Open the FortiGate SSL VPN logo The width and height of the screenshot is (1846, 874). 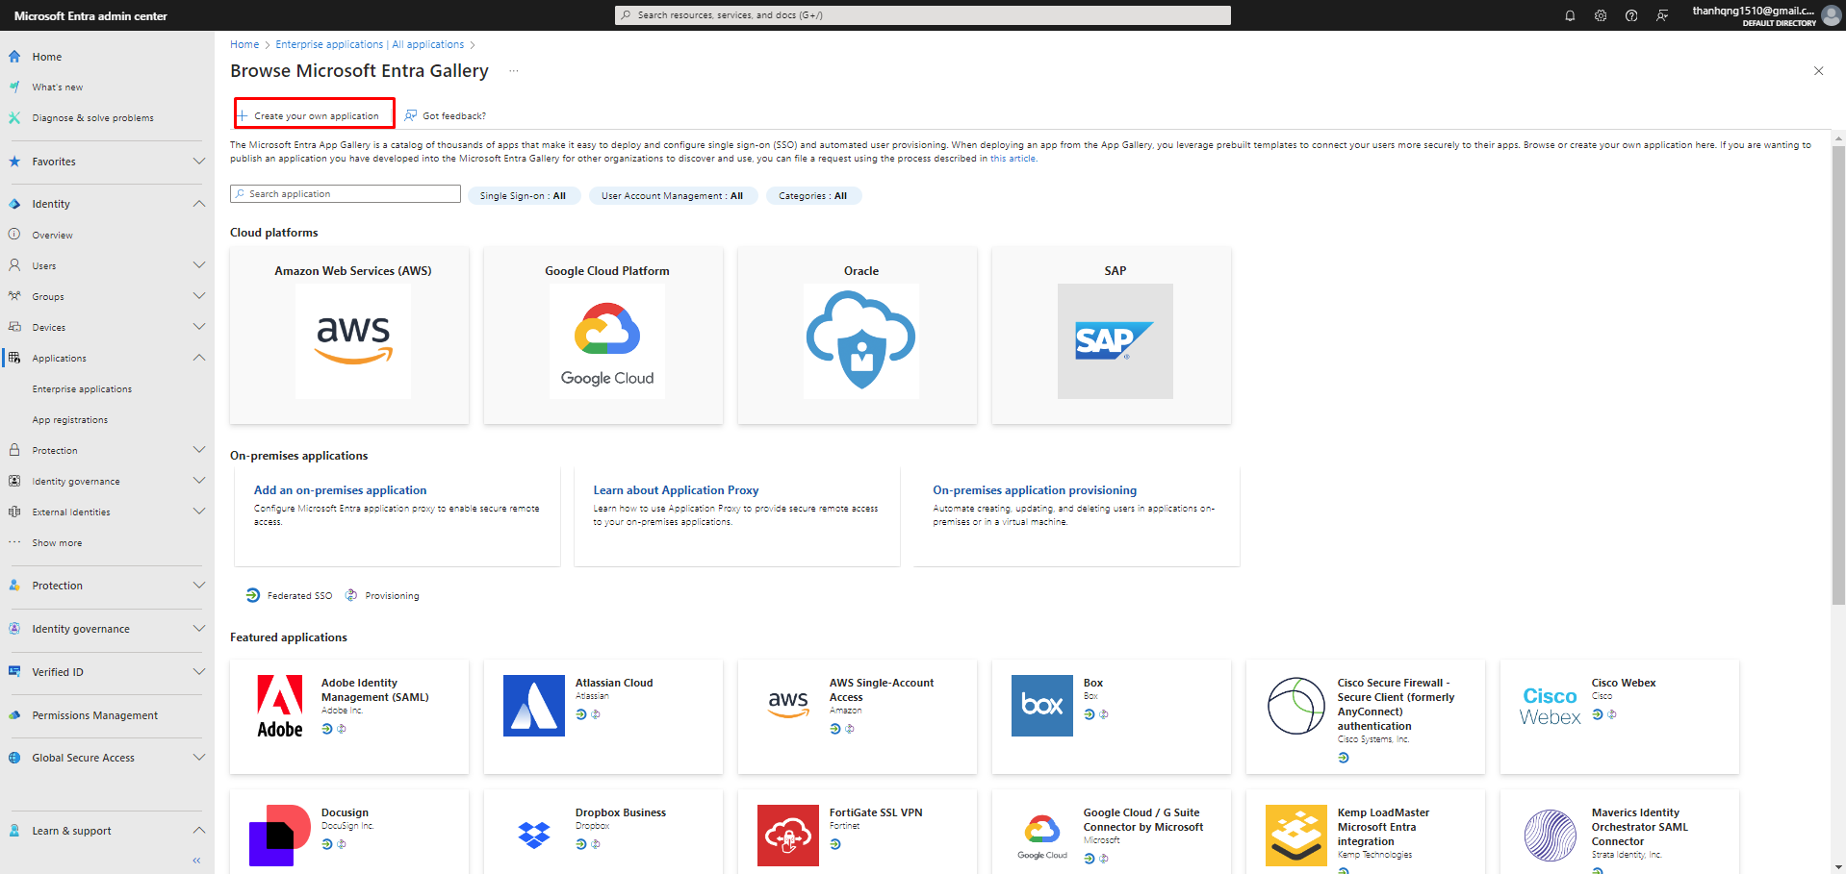[788, 836]
